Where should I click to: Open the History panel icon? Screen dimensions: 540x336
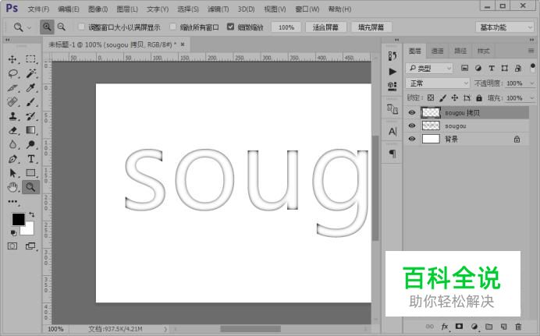(393, 56)
